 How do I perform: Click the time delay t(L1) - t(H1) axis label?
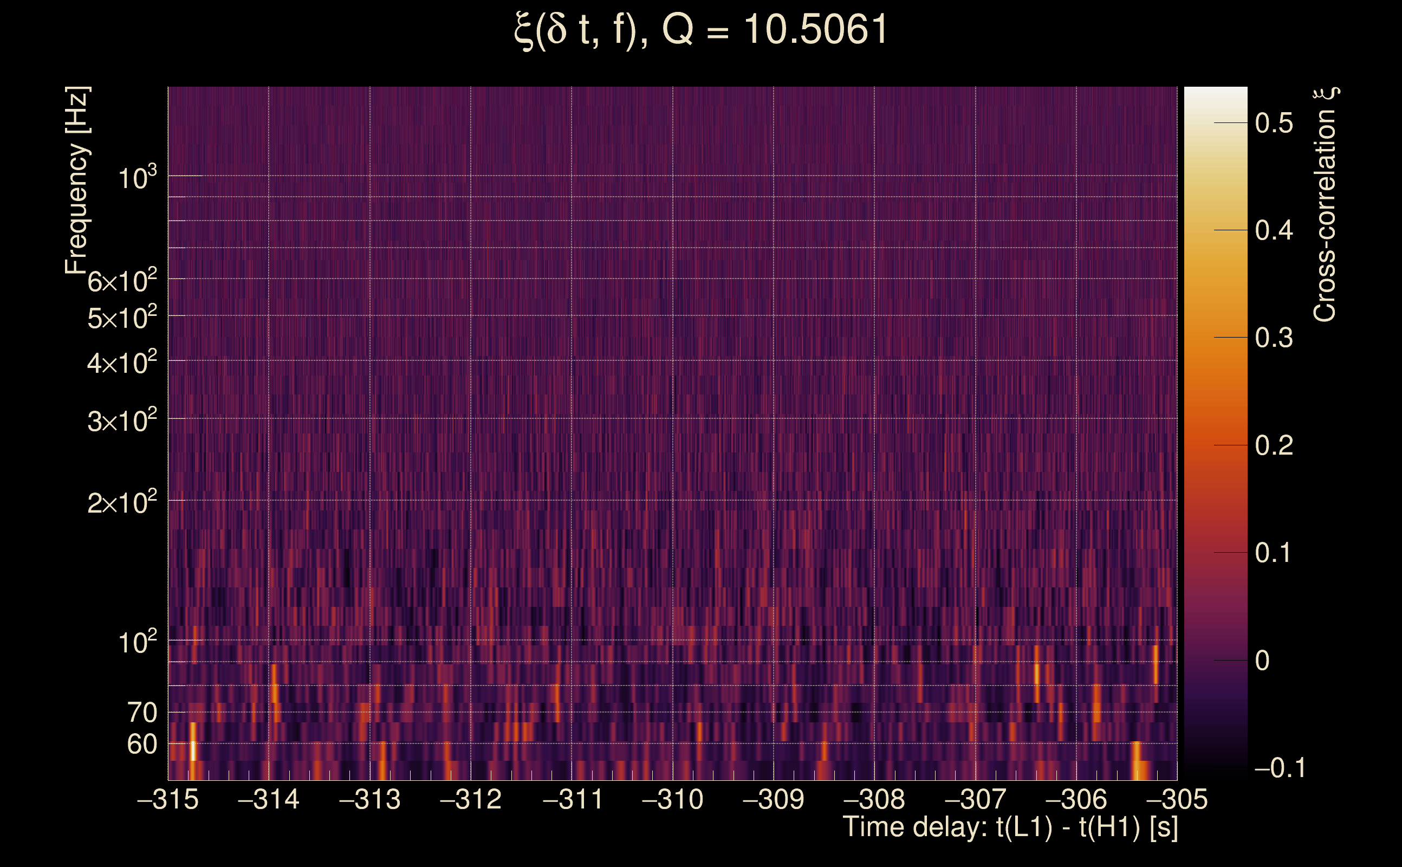coord(1010,827)
